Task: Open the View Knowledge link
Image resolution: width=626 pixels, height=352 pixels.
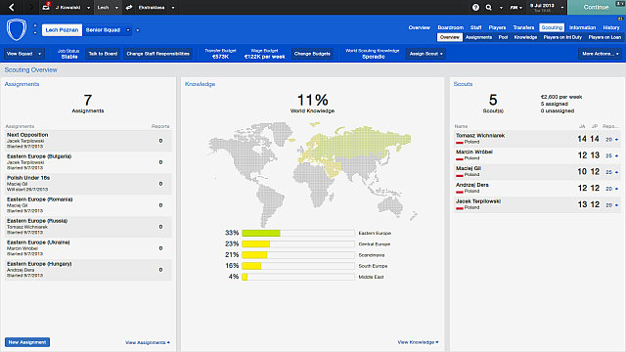Action: tap(418, 342)
